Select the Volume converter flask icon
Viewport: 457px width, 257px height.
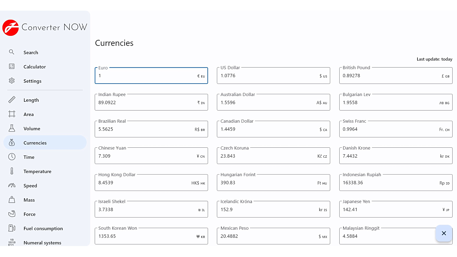(11, 128)
